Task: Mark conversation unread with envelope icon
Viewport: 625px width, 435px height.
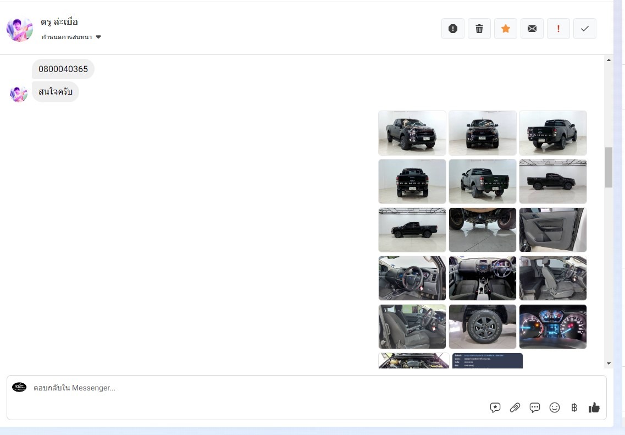Action: tap(532, 29)
